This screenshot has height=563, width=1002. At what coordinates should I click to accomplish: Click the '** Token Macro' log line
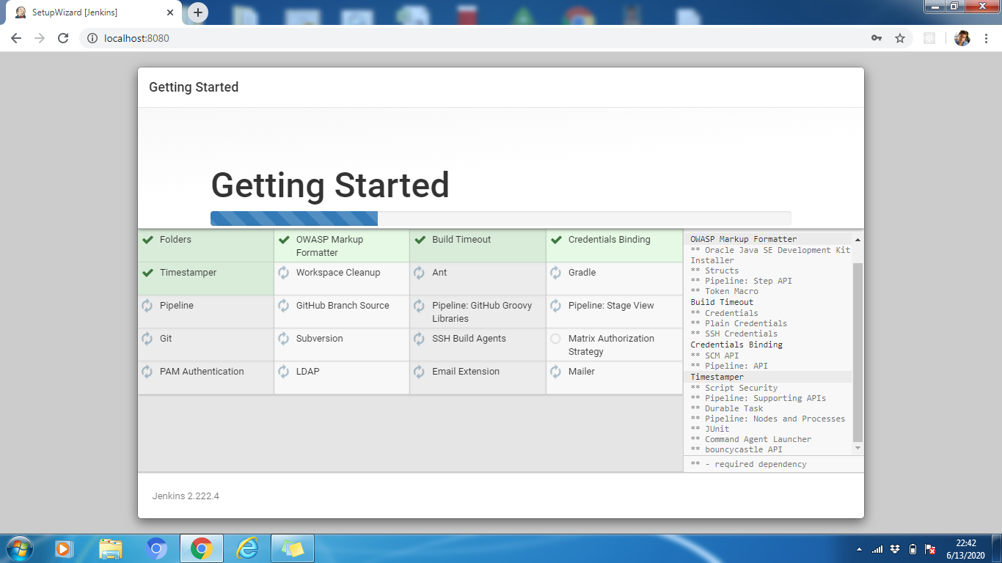724,291
